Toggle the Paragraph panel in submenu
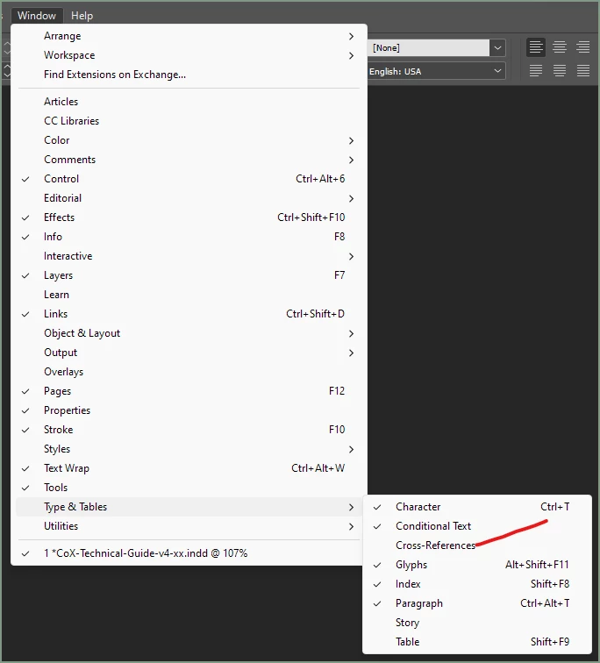 477,603
